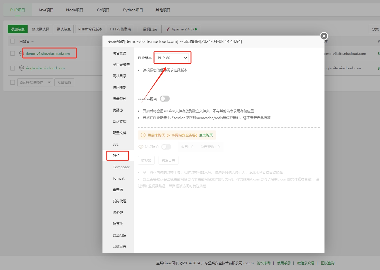The height and width of the screenshot is (270, 380).
Task: Click the shield icon beside single.site.niucloud.com
Action: [21, 68]
